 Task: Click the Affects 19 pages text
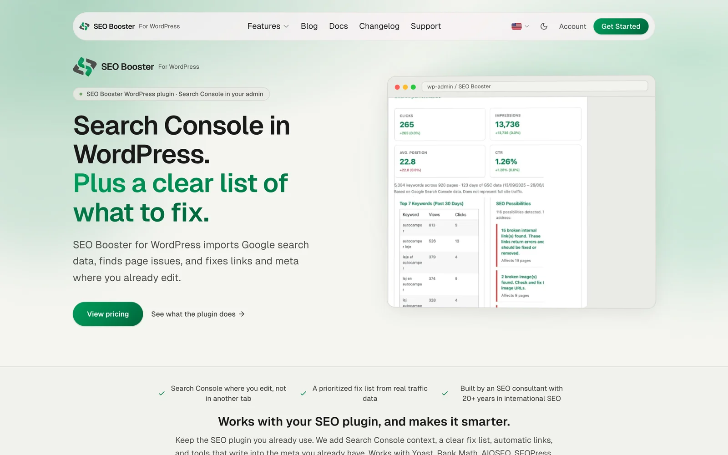pyautogui.click(x=516, y=261)
